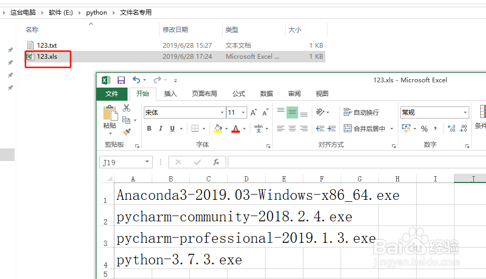This screenshot has height=279, width=486.
Task: Click the 合并后居中 merge and center button
Action: [364, 128]
